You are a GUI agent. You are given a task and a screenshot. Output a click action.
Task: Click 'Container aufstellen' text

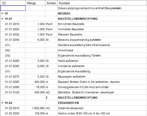point(71,66)
